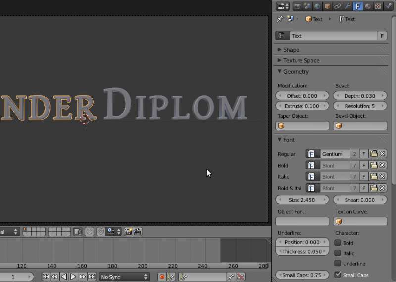The height and width of the screenshot is (282, 396).
Task: Click the Text datablock name field
Action: (334, 36)
